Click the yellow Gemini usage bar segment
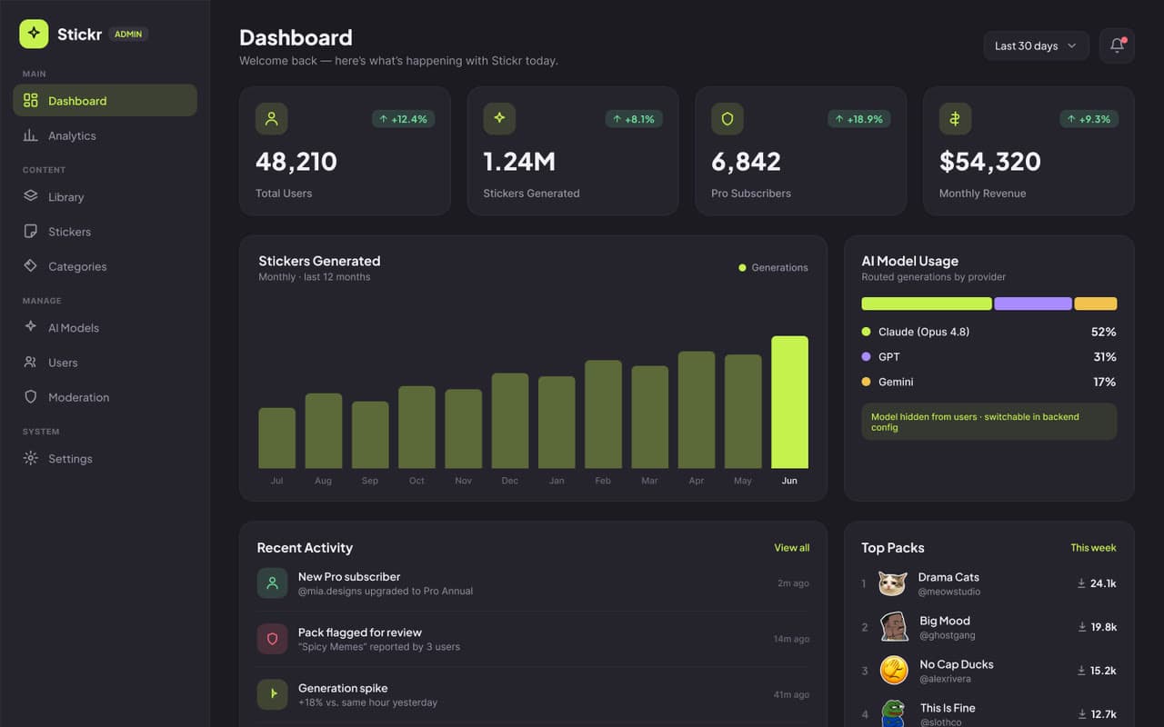 coord(1096,304)
